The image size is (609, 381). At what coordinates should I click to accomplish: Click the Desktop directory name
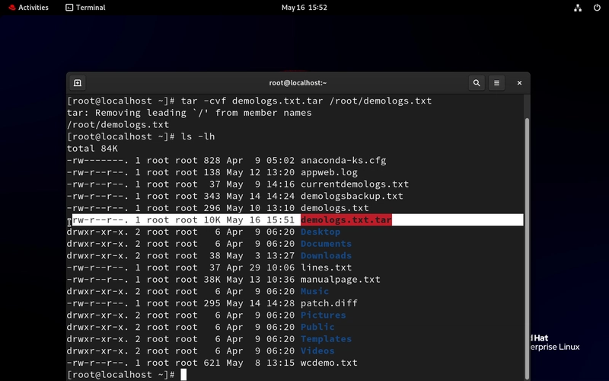coord(320,232)
